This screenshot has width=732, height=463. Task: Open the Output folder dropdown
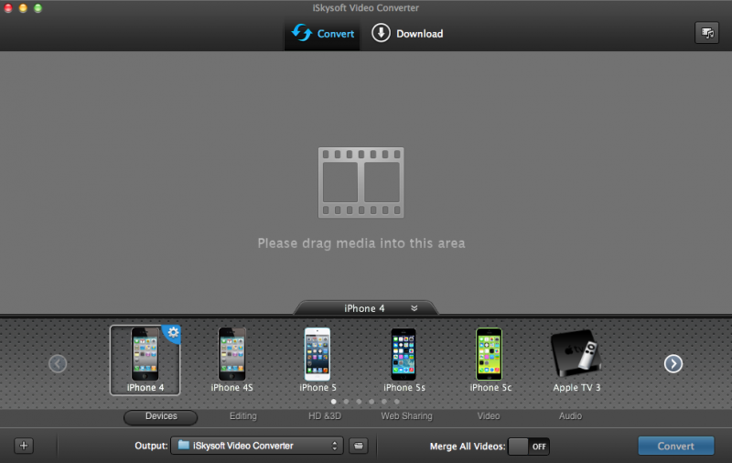(256, 446)
